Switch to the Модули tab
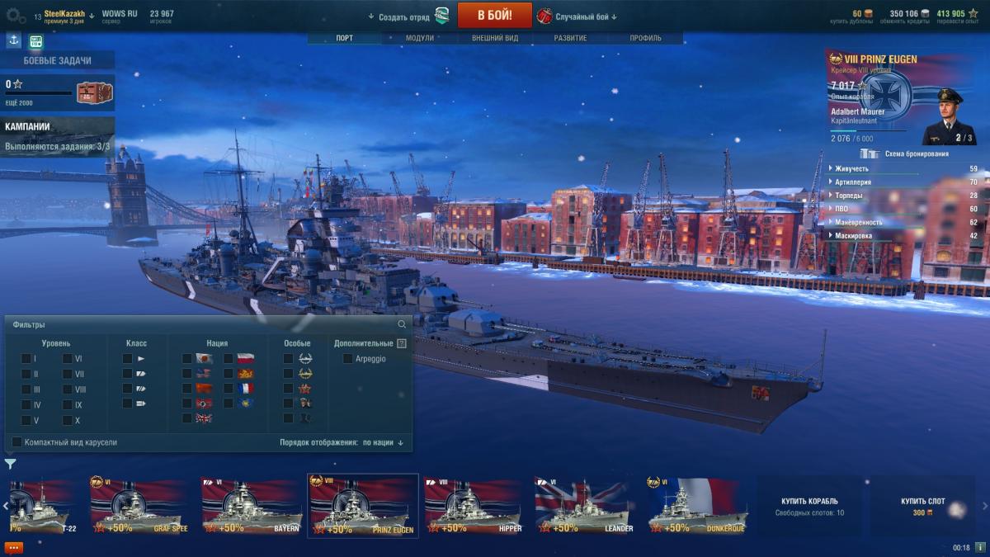 420,38
